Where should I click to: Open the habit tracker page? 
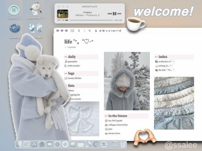click(x=72, y=66)
